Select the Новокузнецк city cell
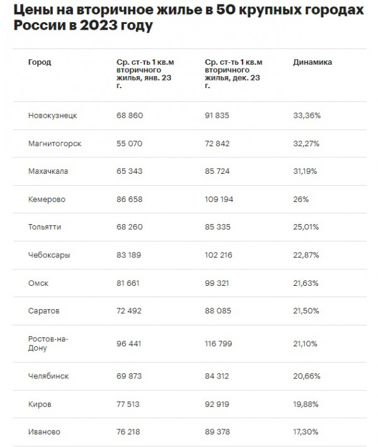The width and height of the screenshot is (378, 447). click(52, 116)
